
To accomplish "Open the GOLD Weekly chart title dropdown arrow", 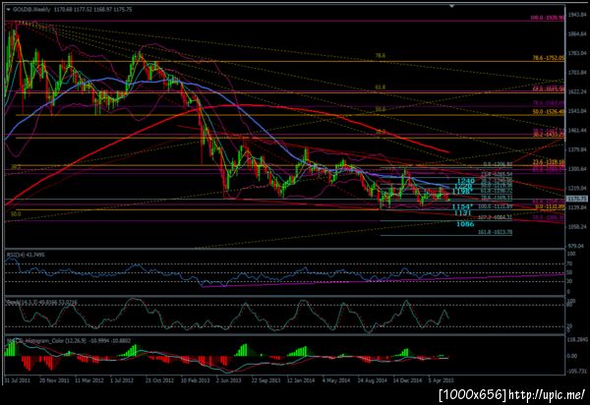I will 9,10.
